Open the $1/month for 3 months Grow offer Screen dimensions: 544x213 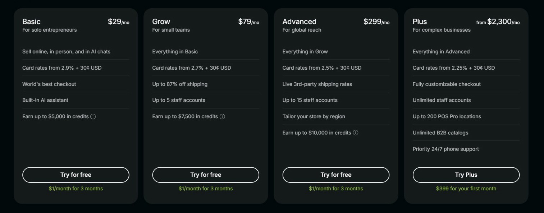click(206, 188)
